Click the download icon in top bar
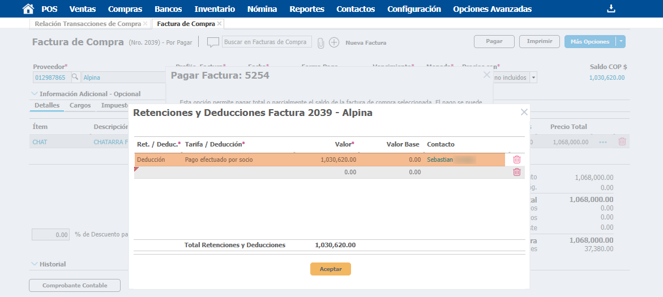 click(x=610, y=9)
